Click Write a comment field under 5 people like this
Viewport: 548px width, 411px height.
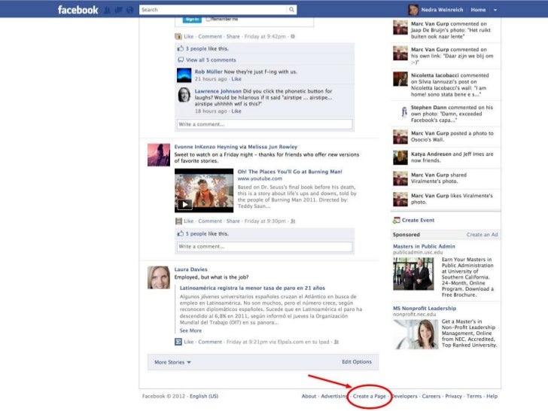(x=264, y=246)
